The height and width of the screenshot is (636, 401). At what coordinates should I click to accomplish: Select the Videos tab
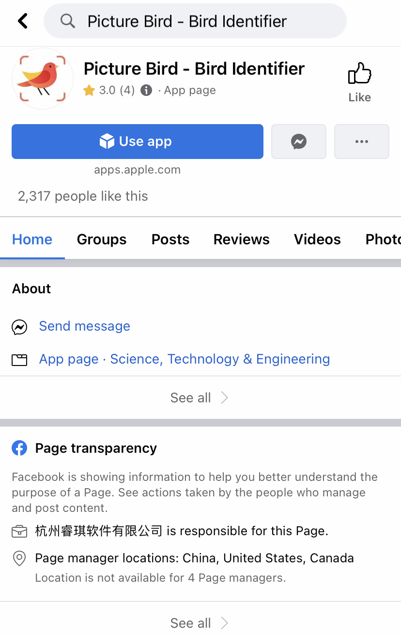point(317,239)
